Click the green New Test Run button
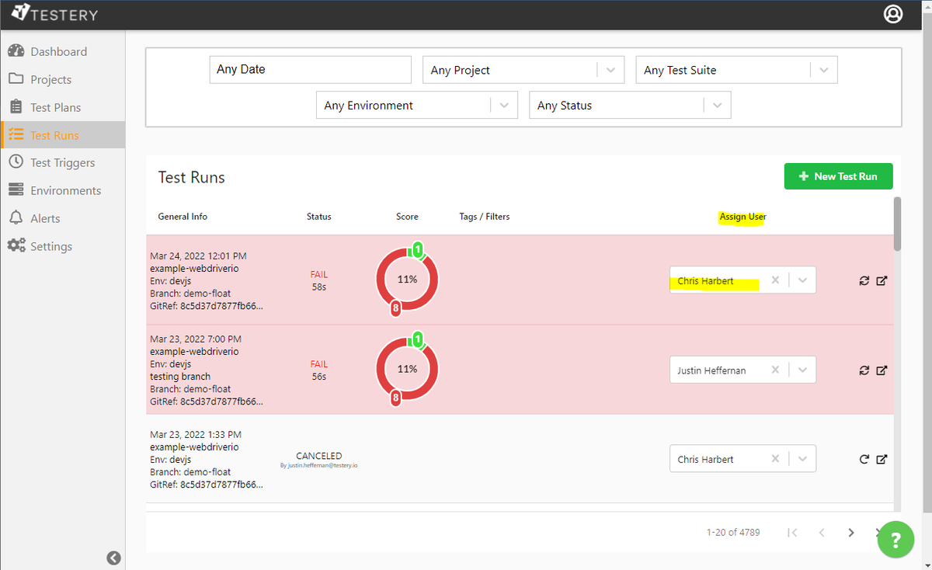Image resolution: width=932 pixels, height=570 pixels. tap(838, 176)
